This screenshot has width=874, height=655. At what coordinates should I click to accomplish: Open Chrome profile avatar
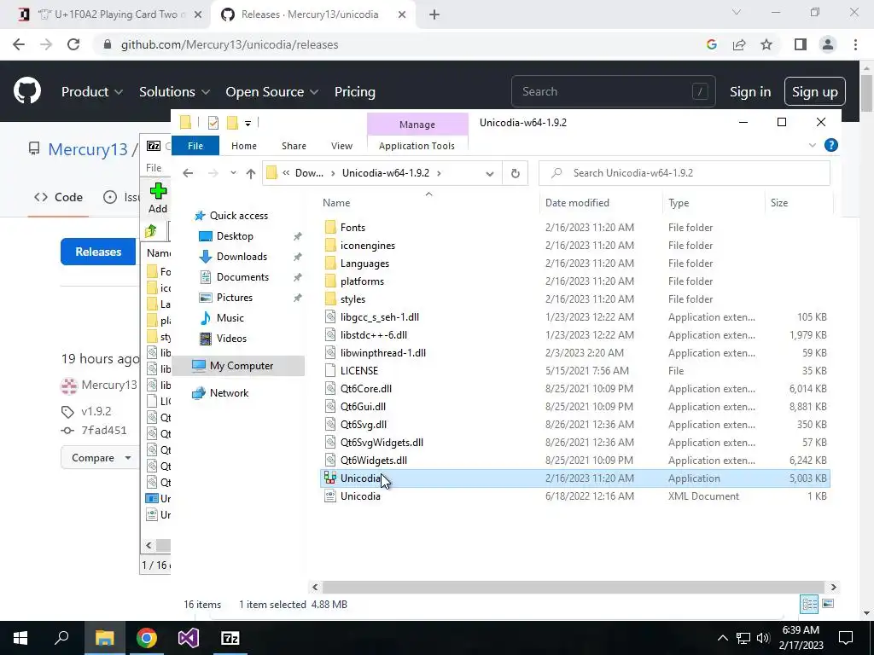click(828, 44)
